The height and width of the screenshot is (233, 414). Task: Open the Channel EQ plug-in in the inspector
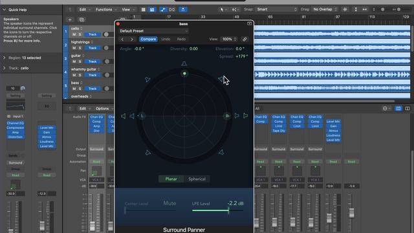(x=16, y=123)
